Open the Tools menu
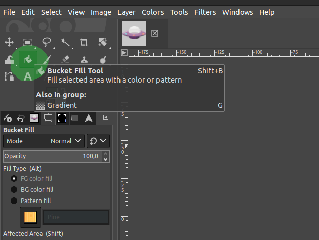 coord(179,12)
